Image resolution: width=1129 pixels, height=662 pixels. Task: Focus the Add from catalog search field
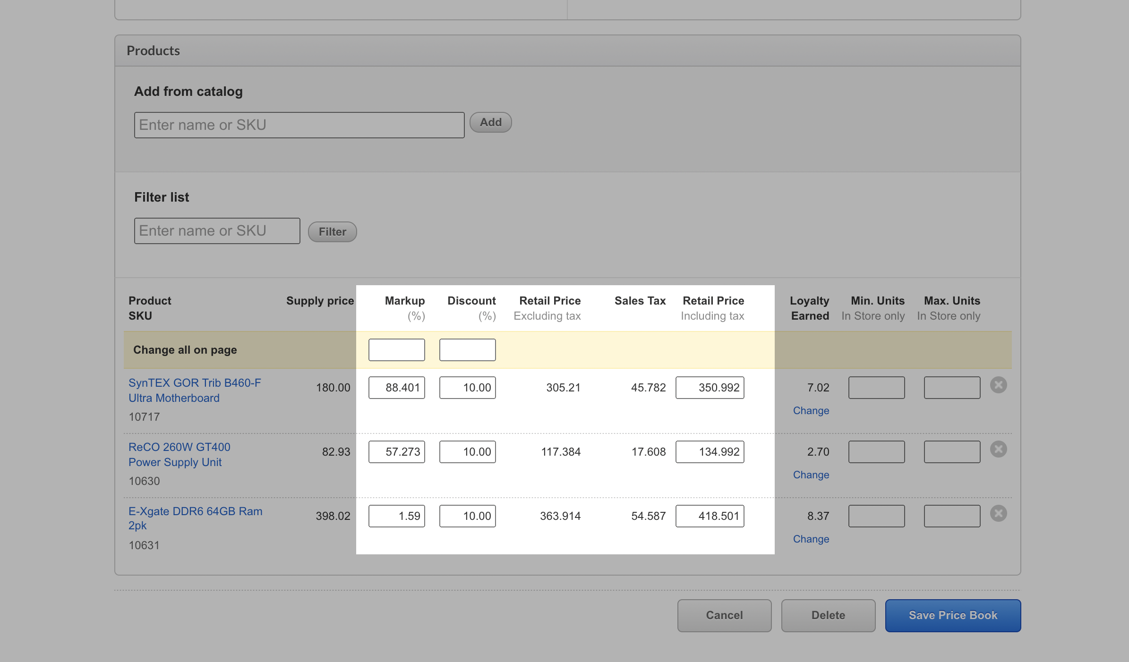click(299, 125)
